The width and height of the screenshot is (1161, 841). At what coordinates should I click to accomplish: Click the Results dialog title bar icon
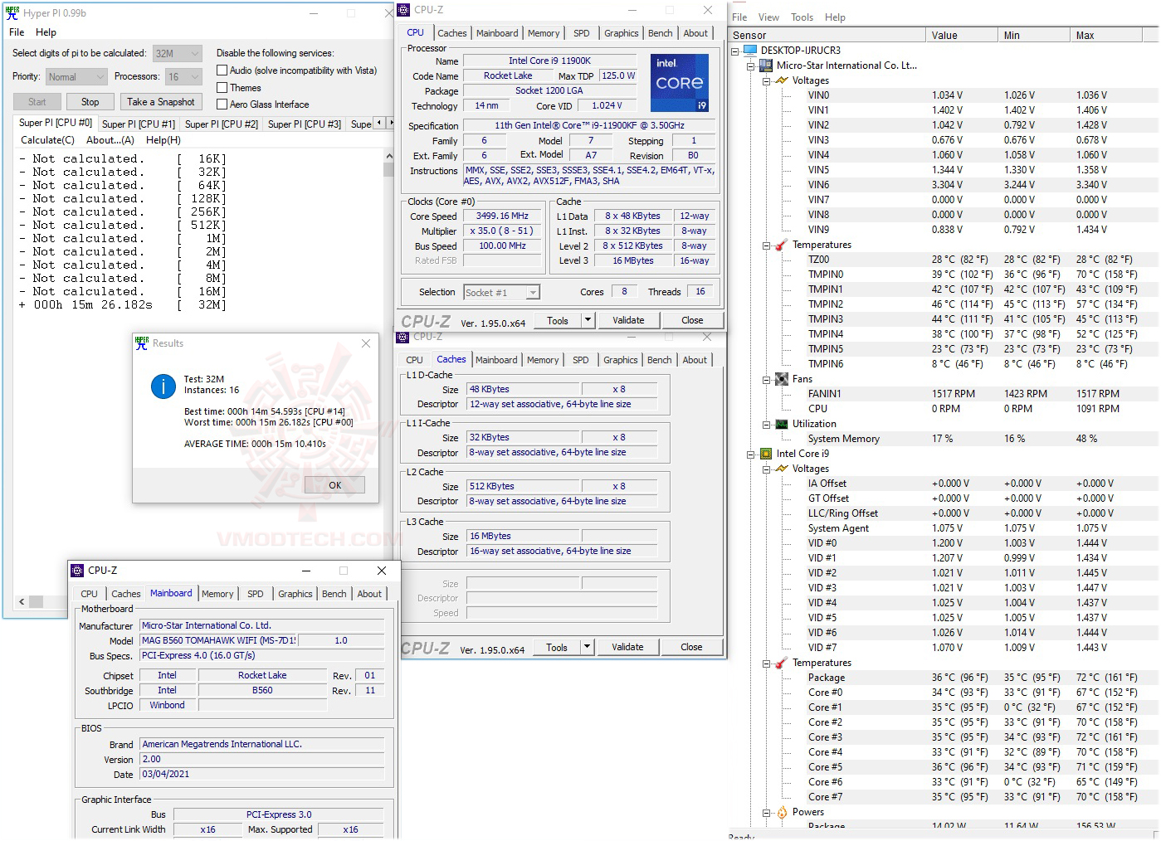(x=142, y=343)
